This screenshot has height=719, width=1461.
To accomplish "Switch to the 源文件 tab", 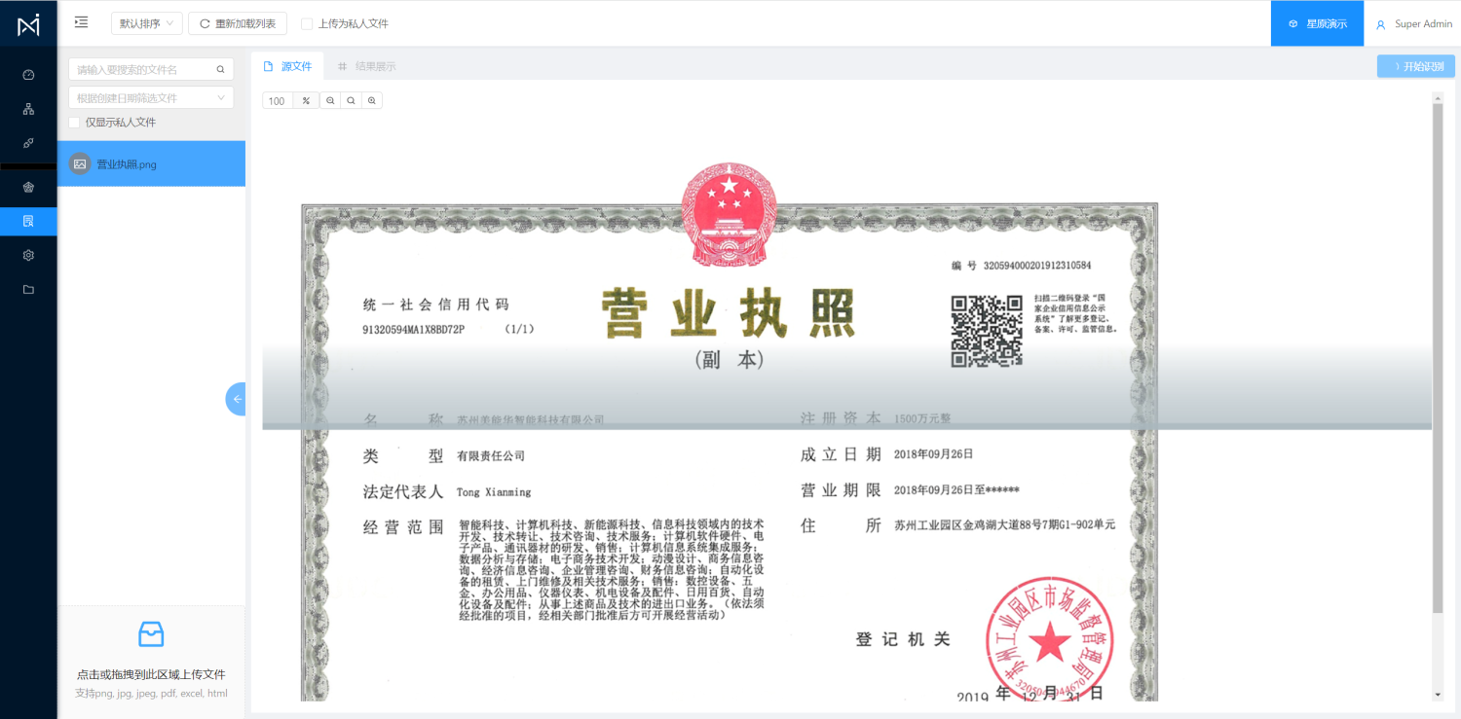I will 287,66.
